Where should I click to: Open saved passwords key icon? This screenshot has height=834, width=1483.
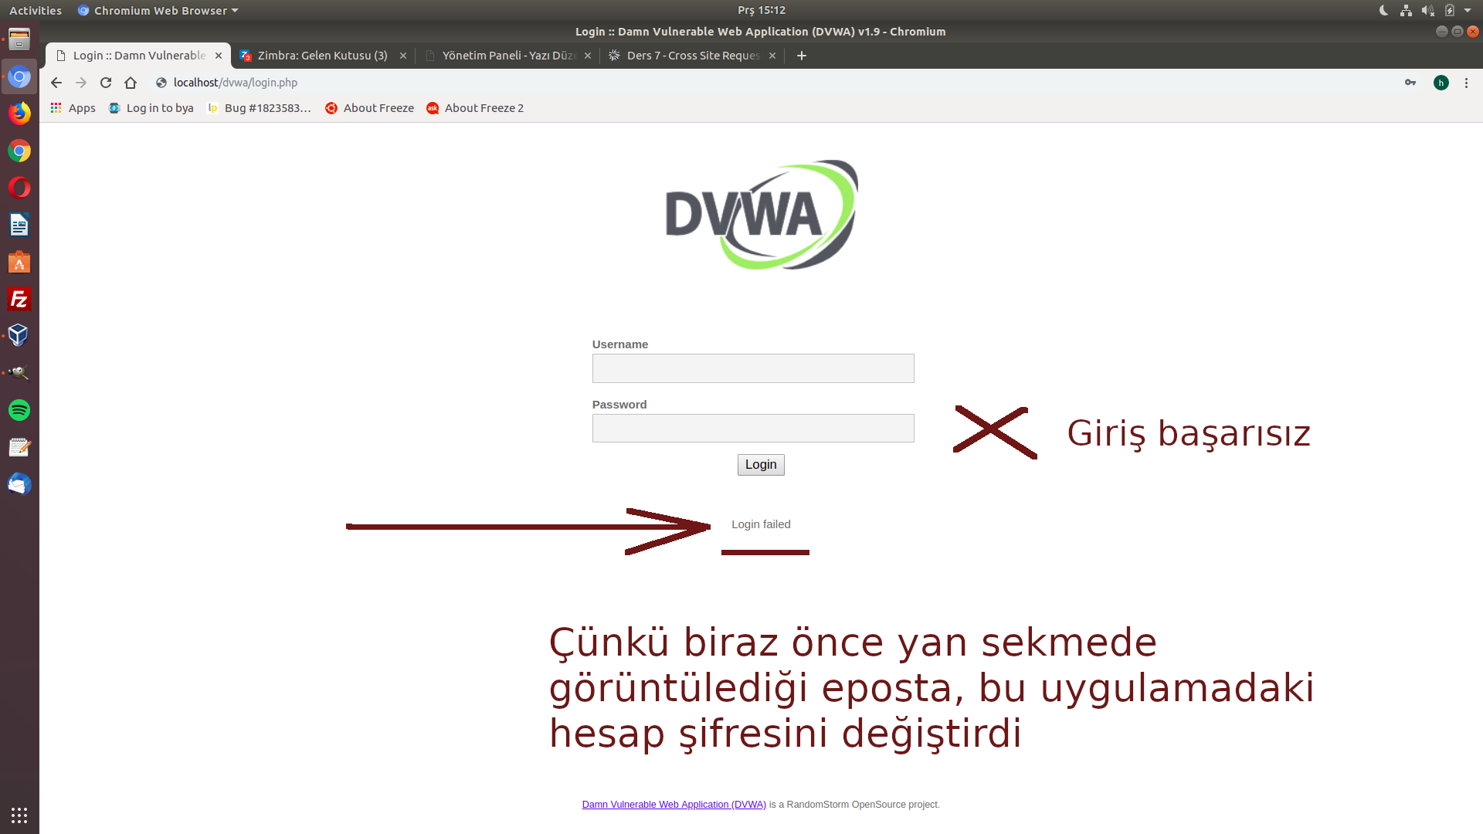point(1410,83)
